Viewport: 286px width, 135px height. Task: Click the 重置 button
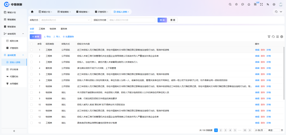pos(173,20)
